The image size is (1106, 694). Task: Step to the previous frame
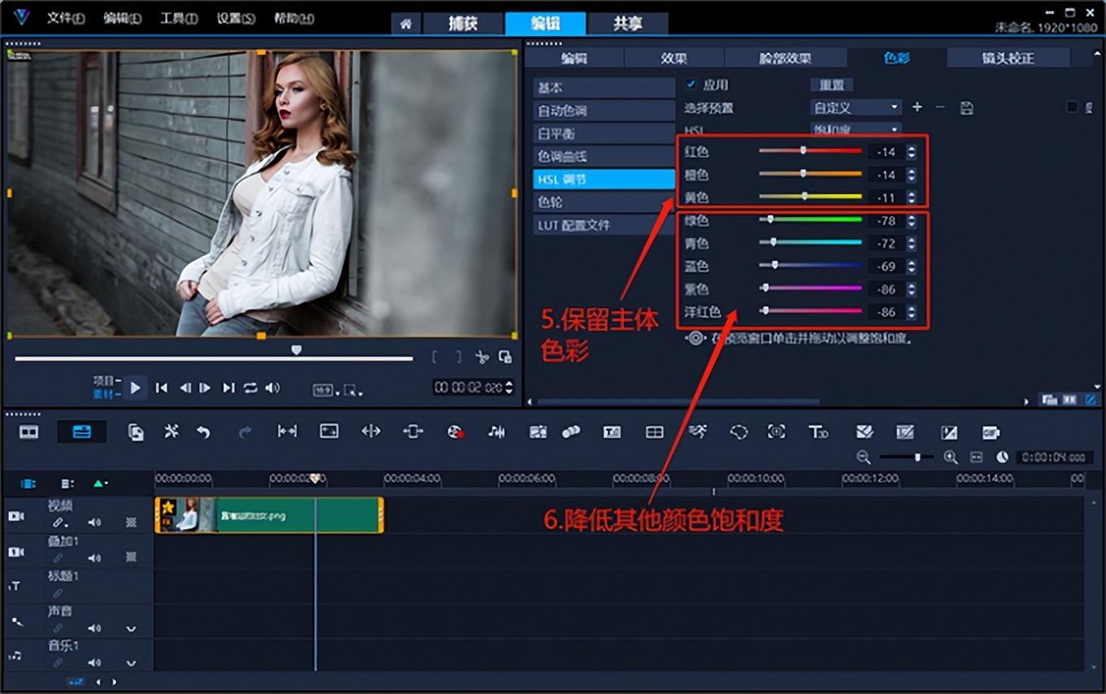point(185,388)
